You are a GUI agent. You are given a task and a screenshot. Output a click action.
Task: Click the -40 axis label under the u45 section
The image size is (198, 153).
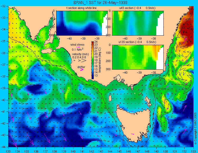pyautogui.click(x=125, y=39)
